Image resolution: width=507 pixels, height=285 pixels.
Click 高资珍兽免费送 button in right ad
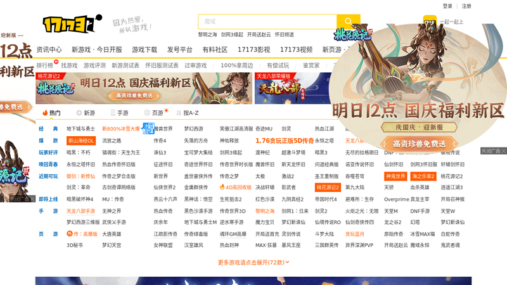click(x=419, y=144)
